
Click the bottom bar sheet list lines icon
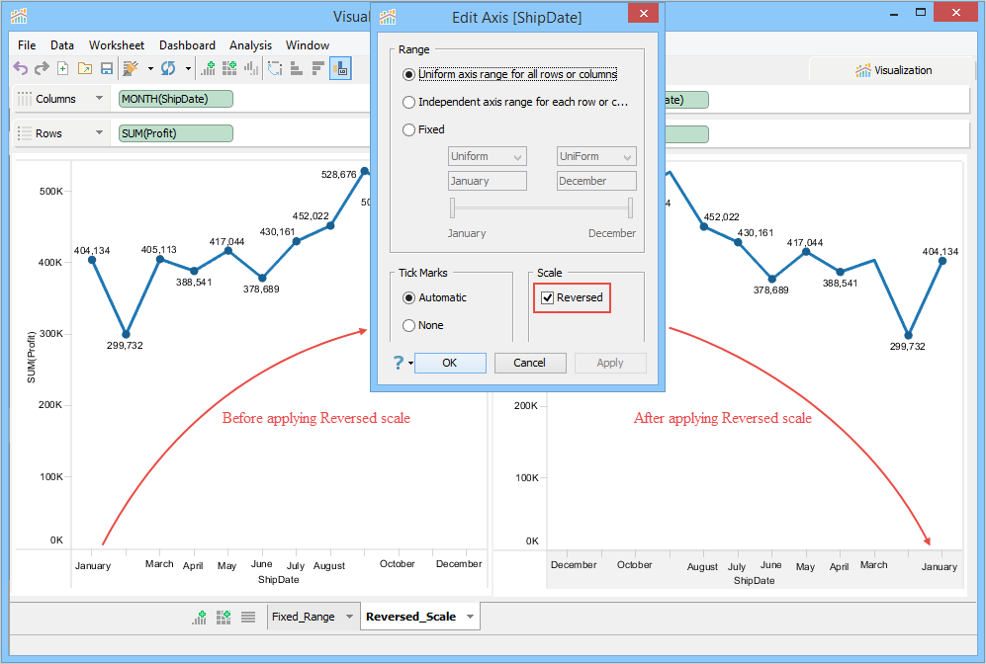click(x=248, y=617)
